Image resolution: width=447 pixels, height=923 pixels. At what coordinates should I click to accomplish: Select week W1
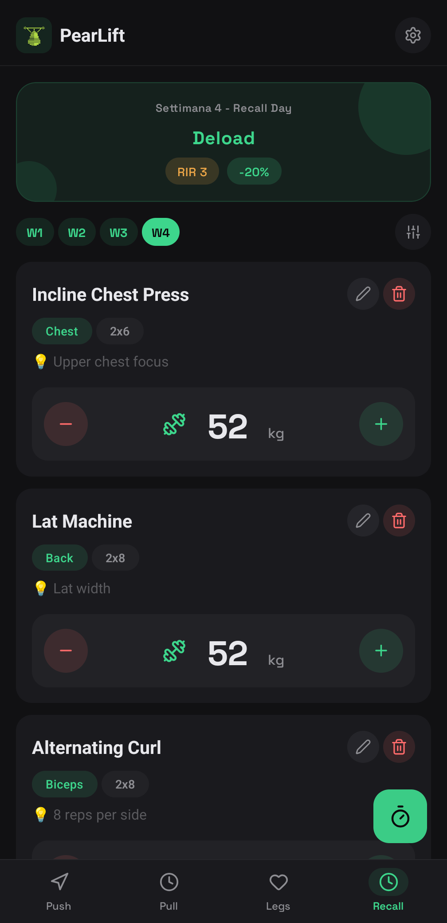point(35,232)
